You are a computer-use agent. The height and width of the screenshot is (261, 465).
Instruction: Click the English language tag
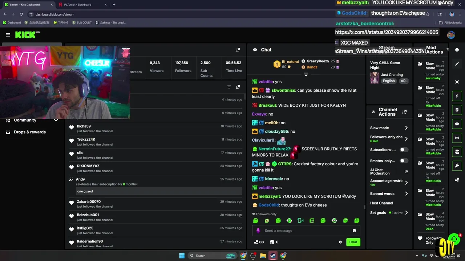(x=388, y=81)
